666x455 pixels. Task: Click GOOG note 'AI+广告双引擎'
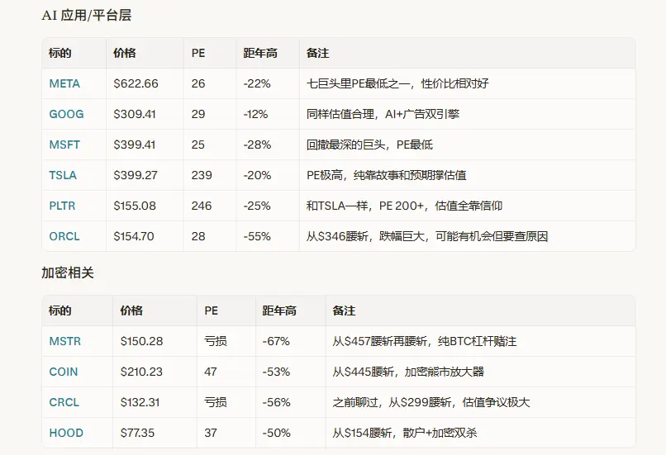coord(422,114)
